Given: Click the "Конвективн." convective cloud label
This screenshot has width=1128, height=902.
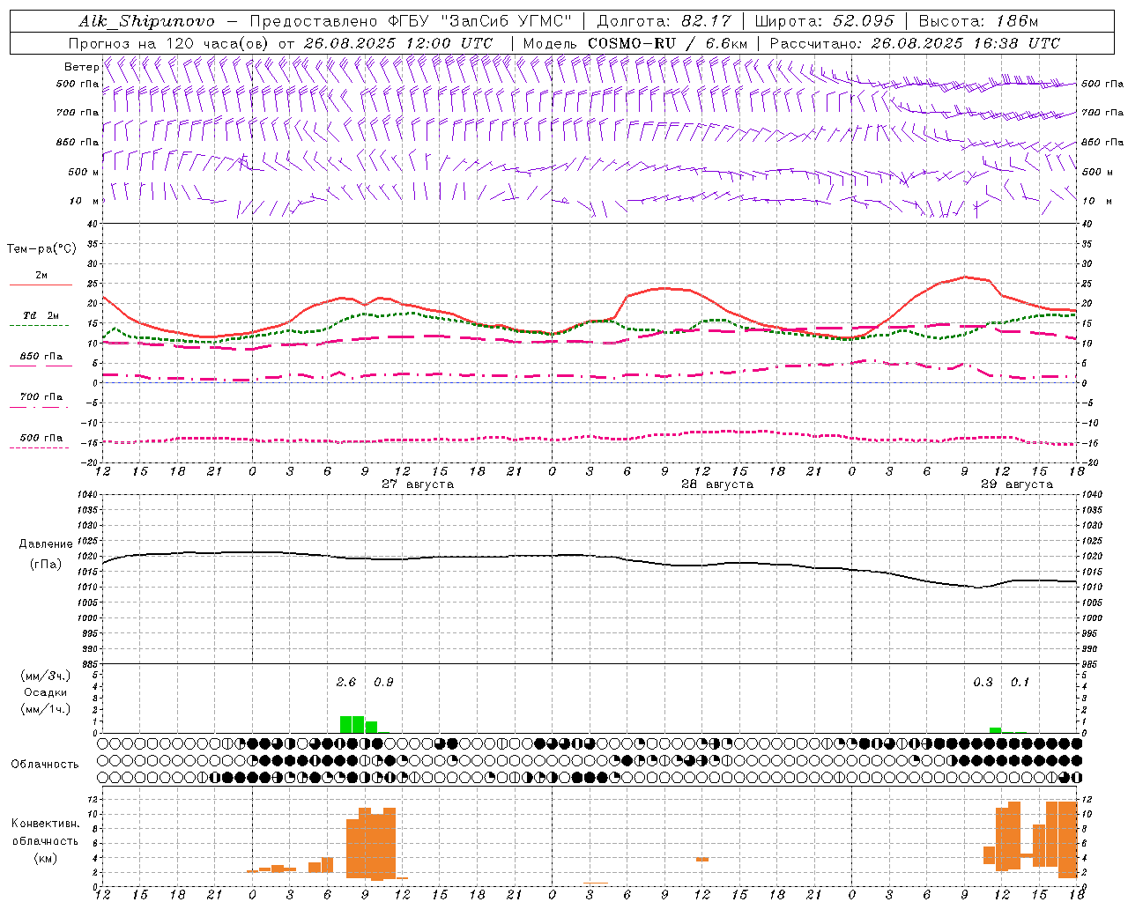Looking at the screenshot, I should click(45, 824).
